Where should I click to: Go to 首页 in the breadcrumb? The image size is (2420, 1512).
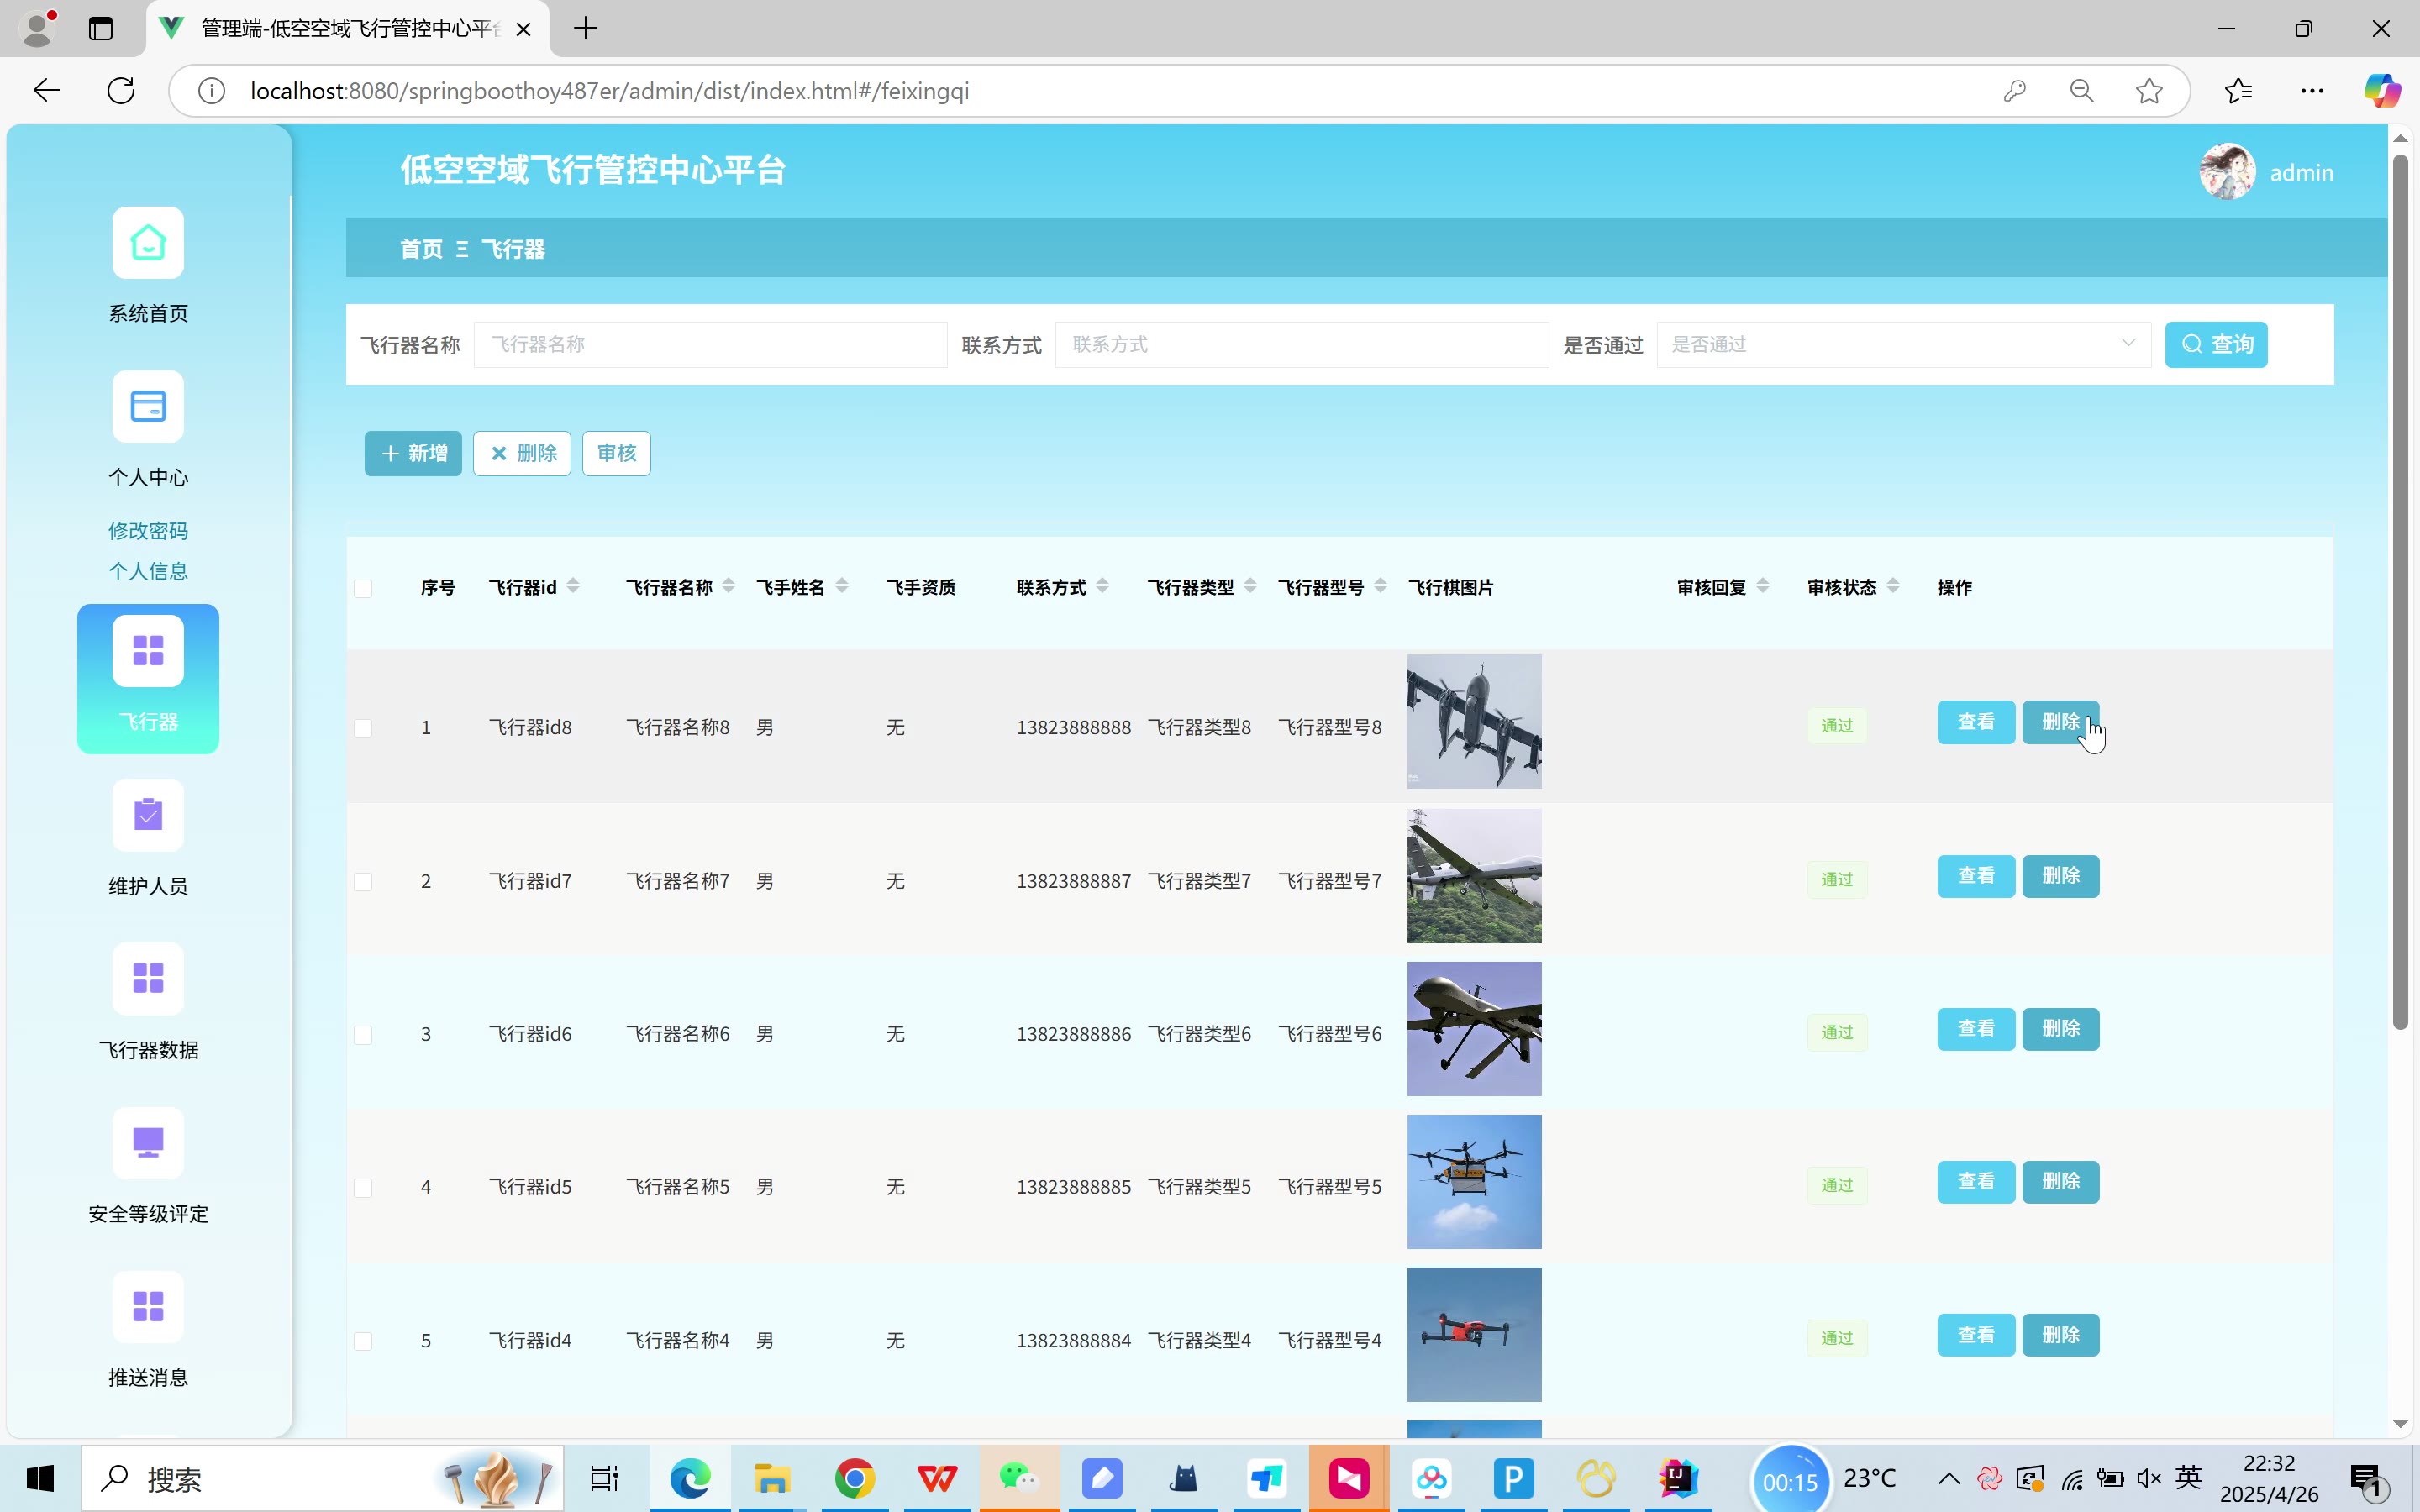421,249
